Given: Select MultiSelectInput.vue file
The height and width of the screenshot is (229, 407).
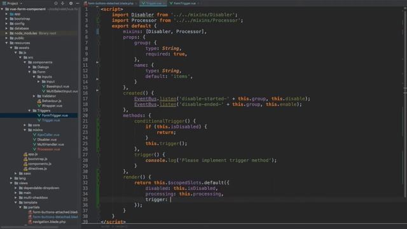Looking at the screenshot, I should click(62, 92).
